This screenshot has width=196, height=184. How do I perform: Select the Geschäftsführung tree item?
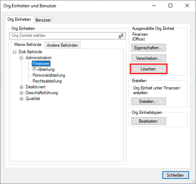click(42, 93)
